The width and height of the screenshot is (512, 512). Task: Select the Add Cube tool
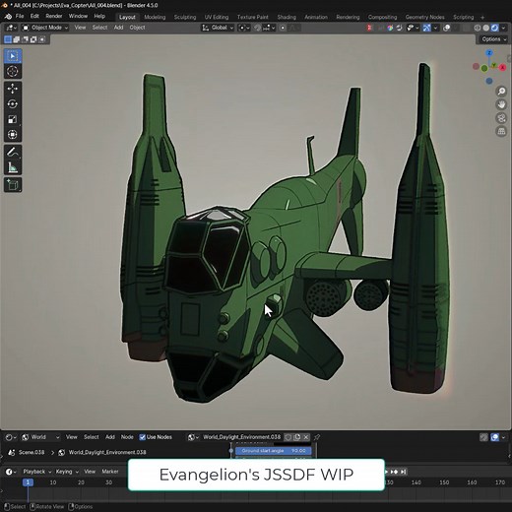[13, 185]
